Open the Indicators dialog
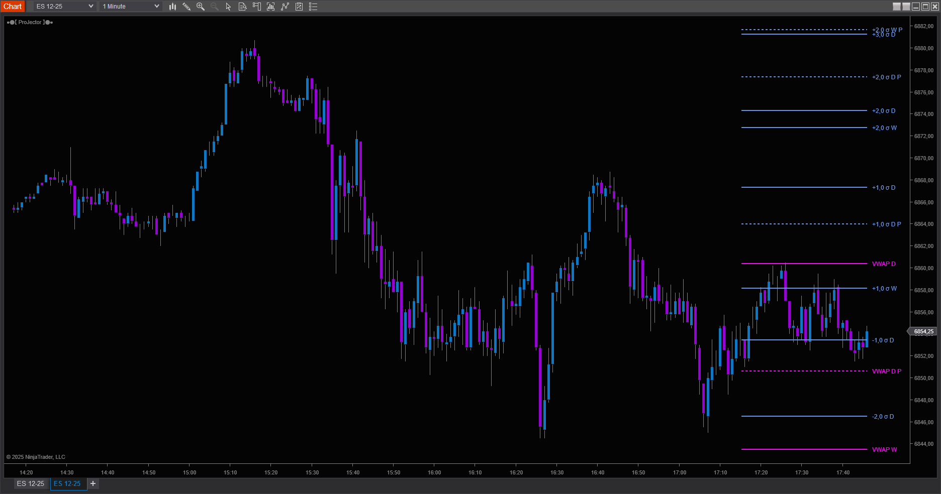The image size is (941, 494). (x=285, y=7)
